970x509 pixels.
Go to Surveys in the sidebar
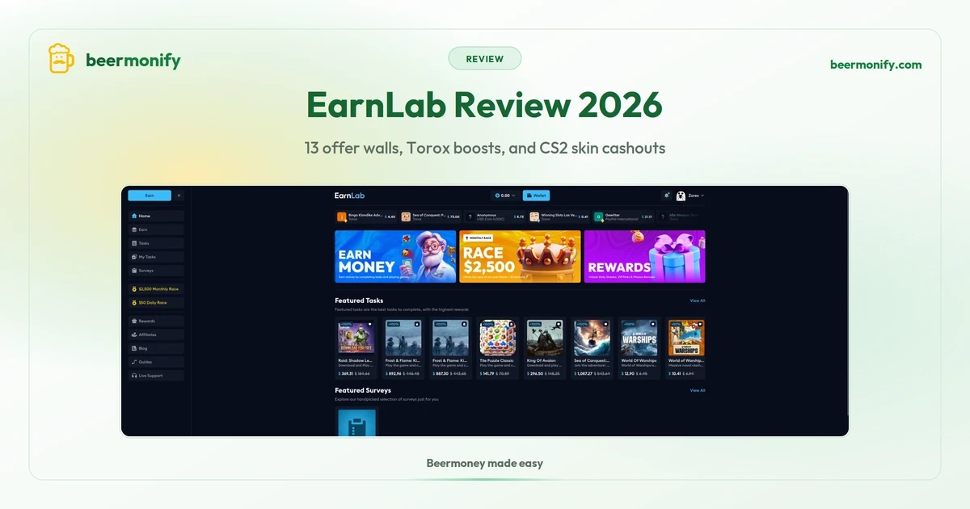tap(156, 271)
